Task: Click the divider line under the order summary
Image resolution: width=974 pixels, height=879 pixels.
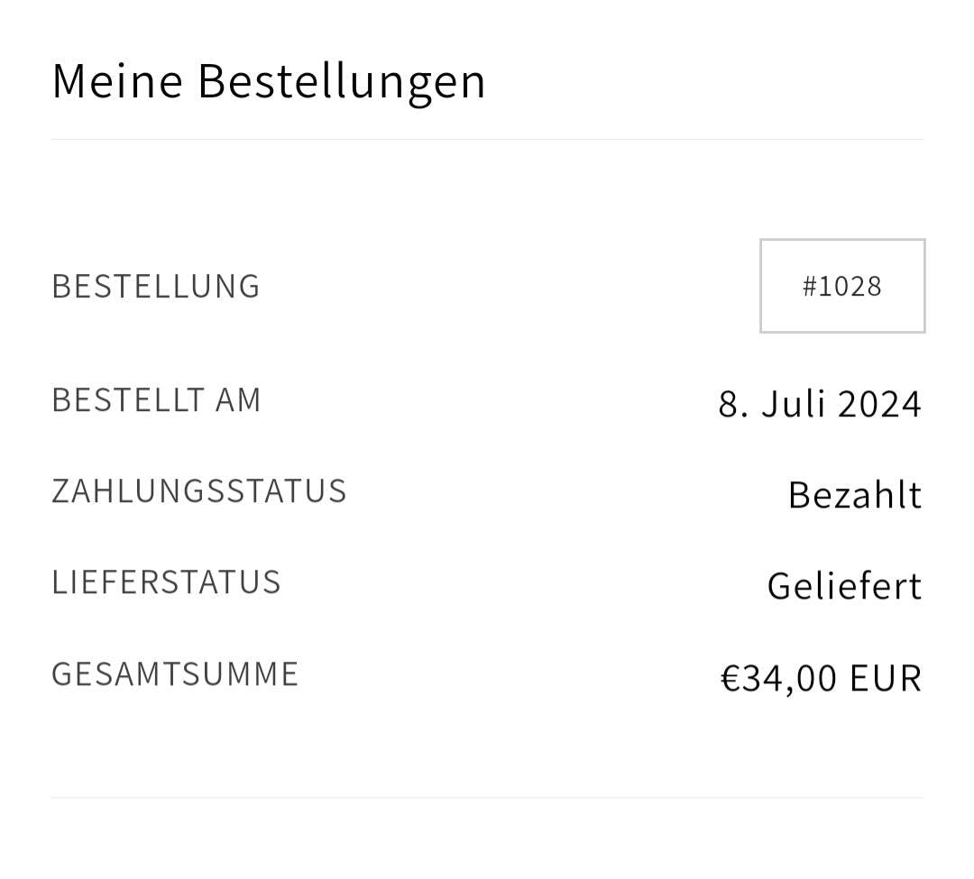Action: pyautogui.click(x=487, y=797)
